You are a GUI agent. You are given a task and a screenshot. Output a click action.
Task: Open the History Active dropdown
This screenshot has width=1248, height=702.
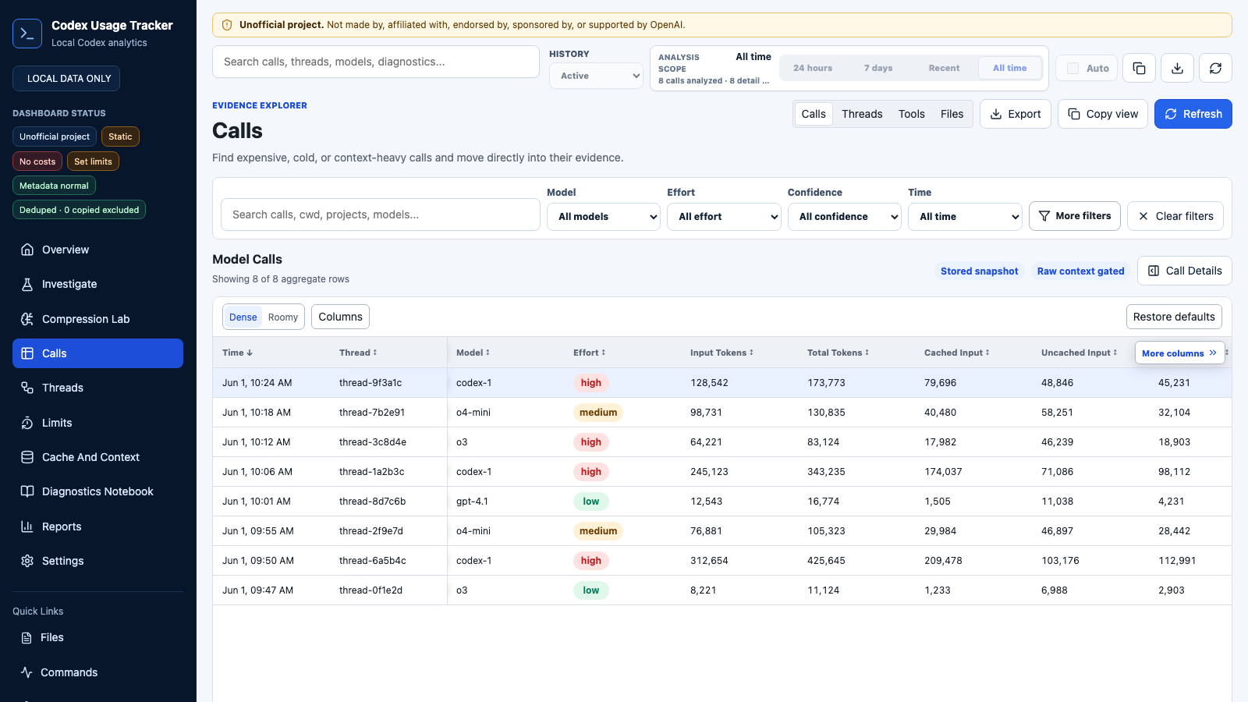coord(597,76)
